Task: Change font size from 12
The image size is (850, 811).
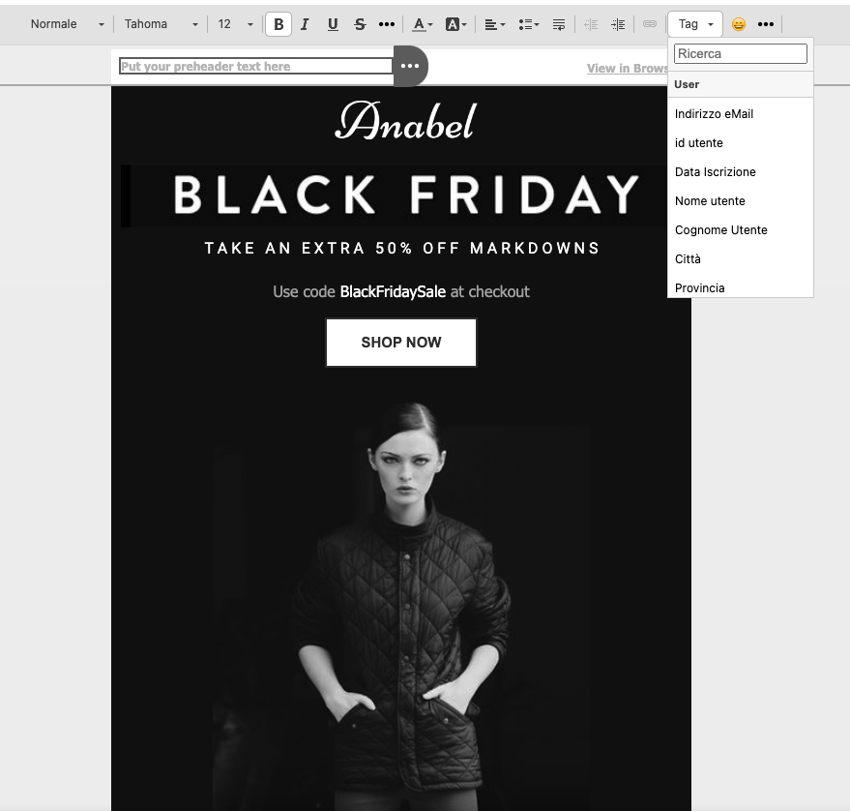Action: 236,24
